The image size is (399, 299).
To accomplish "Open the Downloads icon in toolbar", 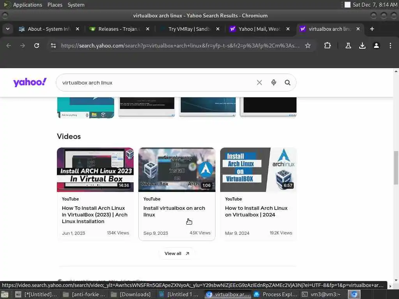I will (362, 46).
